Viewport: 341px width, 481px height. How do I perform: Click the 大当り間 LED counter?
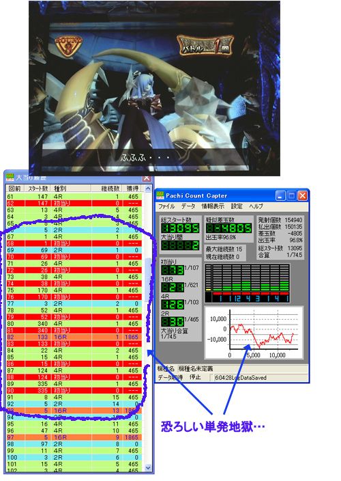point(180,245)
